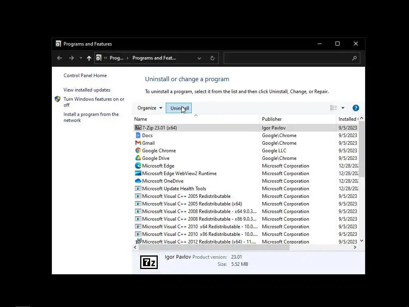Click the Microsoft OneDrive name text
The height and width of the screenshot is (307, 409).
click(163, 181)
